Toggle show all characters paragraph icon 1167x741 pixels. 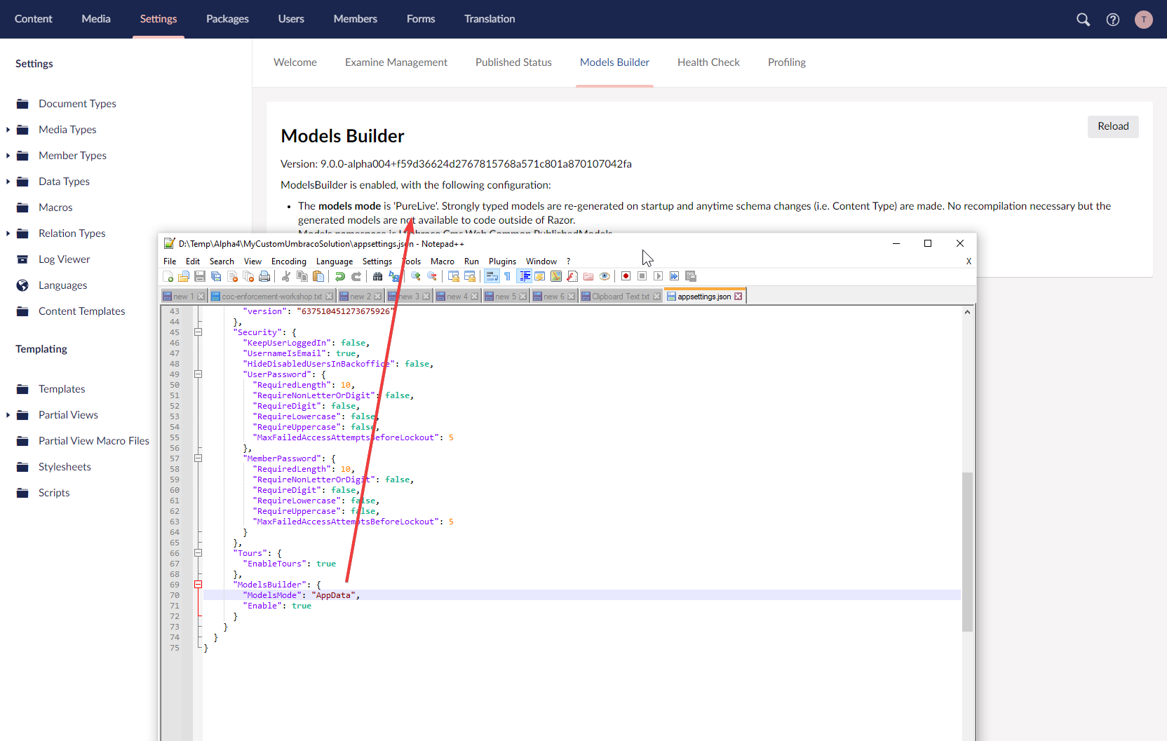tap(508, 276)
